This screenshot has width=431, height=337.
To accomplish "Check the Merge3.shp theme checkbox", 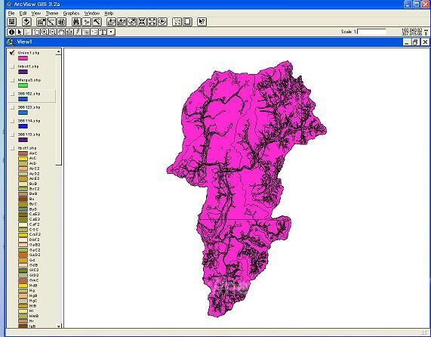I will pyautogui.click(x=12, y=80).
